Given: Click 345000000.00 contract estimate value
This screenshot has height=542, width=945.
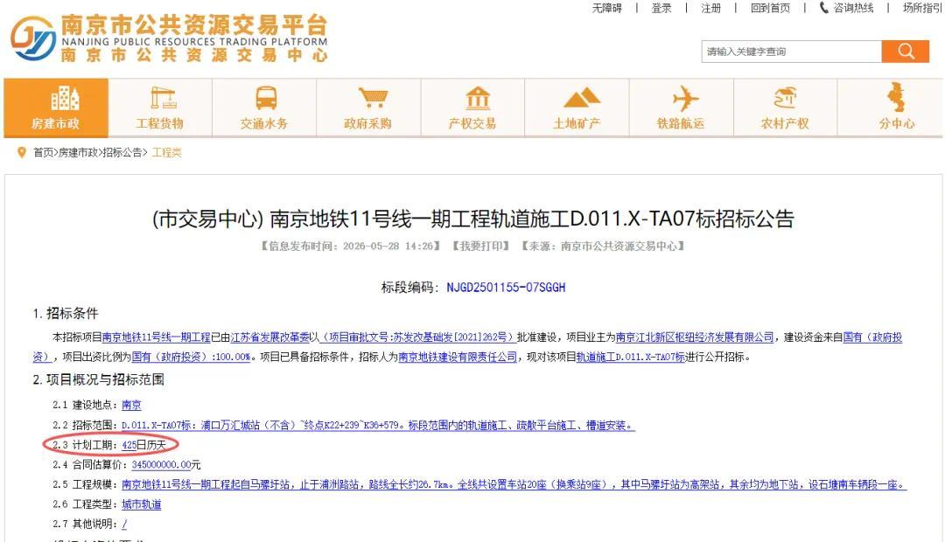Looking at the screenshot, I should coord(161,465).
